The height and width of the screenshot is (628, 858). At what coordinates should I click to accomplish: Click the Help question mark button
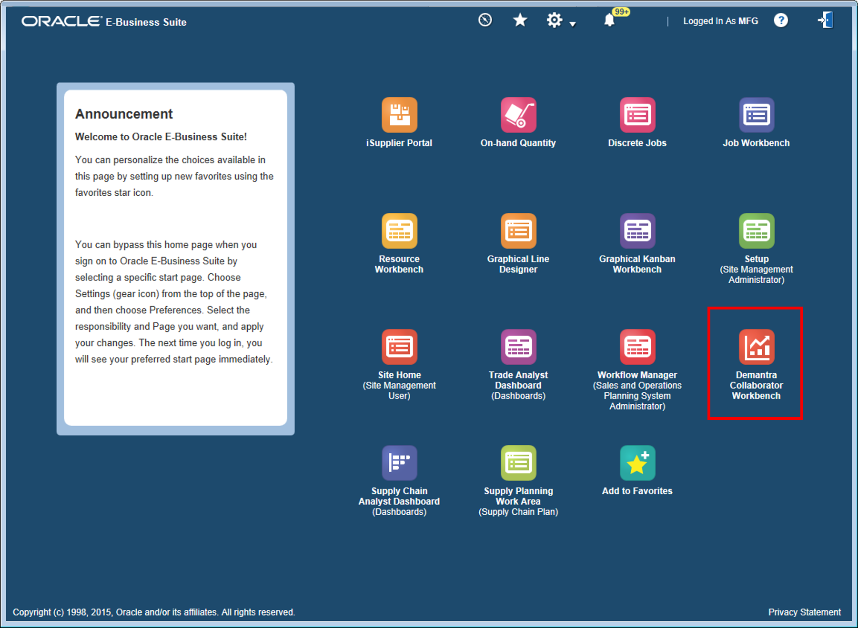[781, 20]
